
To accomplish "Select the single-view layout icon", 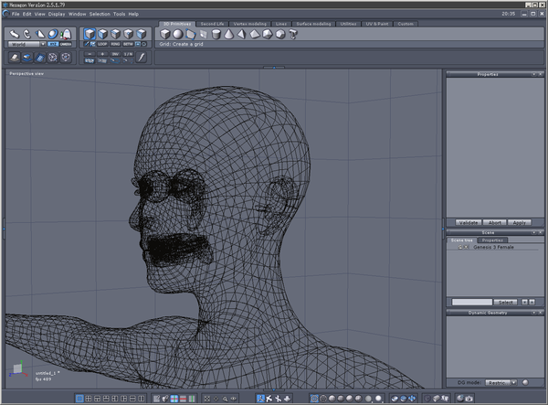I will 79,399.
